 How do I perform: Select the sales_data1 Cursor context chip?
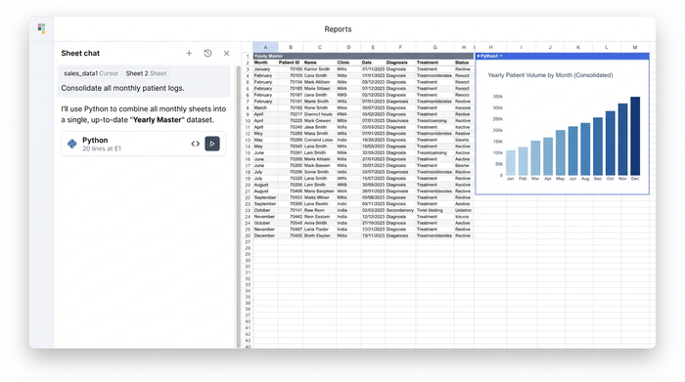click(x=91, y=73)
